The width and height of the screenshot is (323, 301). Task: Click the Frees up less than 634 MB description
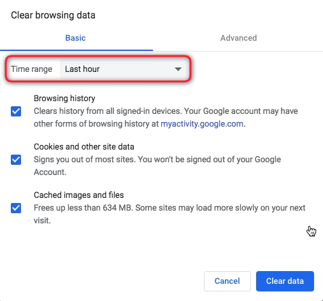tap(169, 214)
